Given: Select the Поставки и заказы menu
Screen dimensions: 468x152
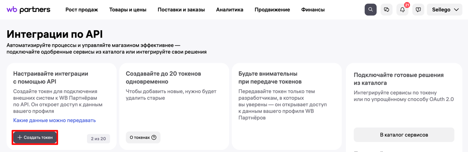Looking at the screenshot, I should click(x=181, y=10).
